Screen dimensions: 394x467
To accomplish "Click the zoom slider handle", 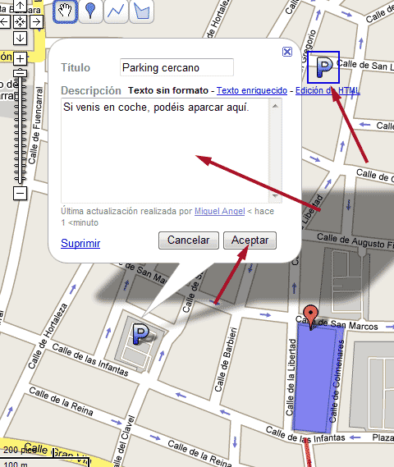I will click(20, 73).
